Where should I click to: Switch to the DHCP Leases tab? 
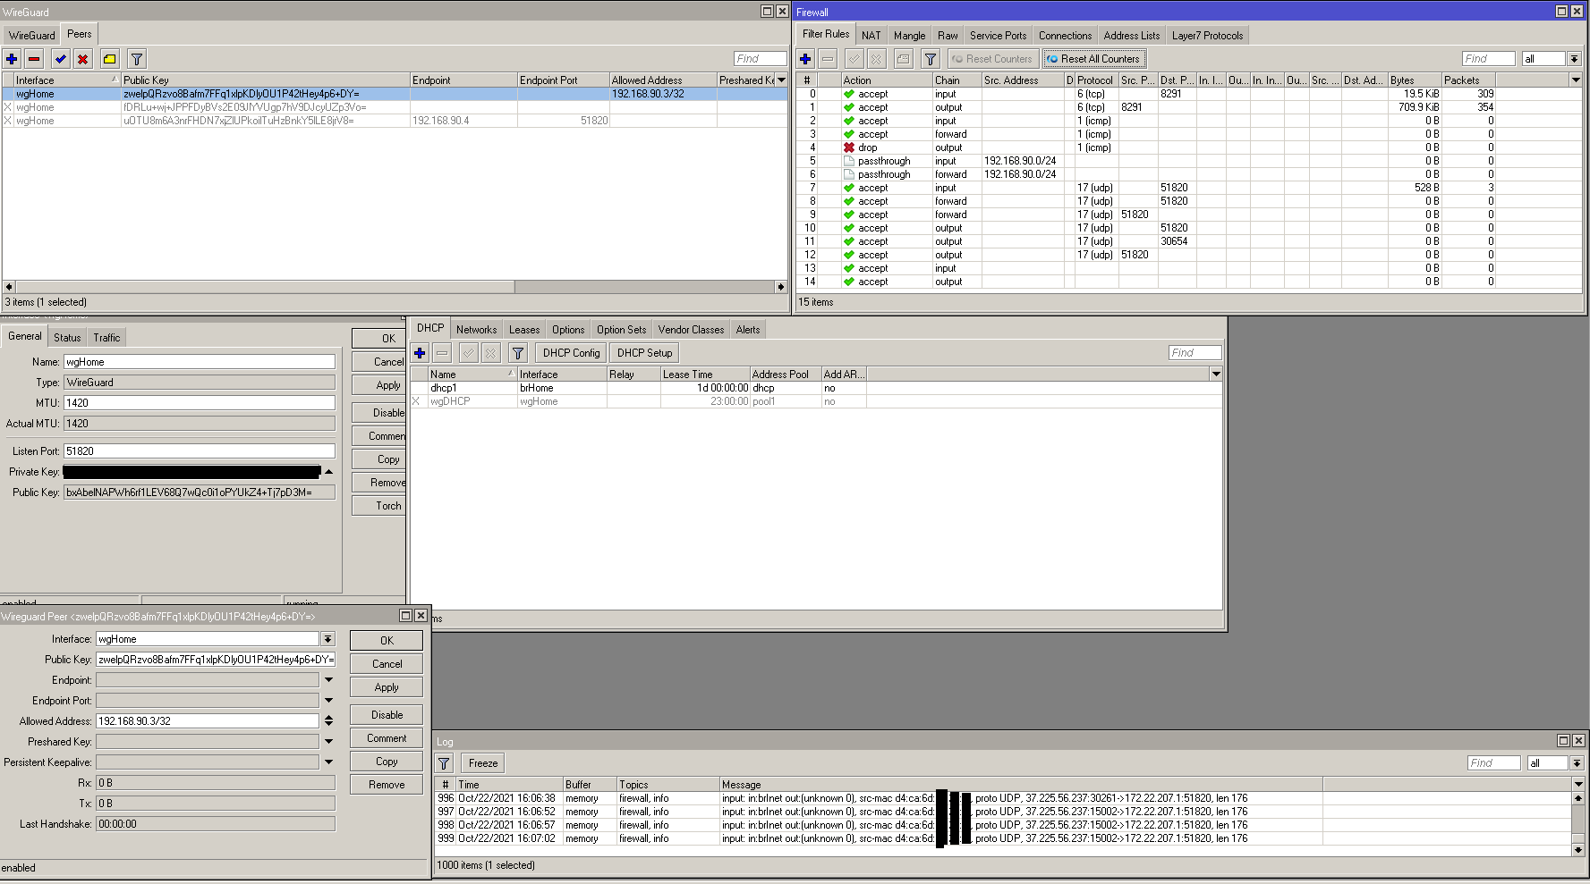click(524, 330)
